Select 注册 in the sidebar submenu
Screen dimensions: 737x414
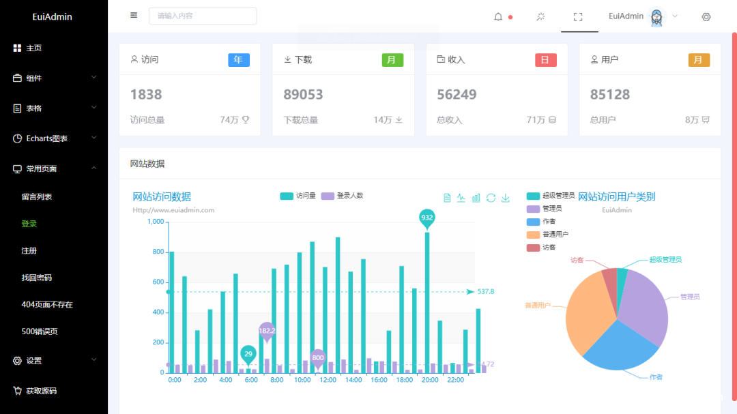click(x=29, y=250)
